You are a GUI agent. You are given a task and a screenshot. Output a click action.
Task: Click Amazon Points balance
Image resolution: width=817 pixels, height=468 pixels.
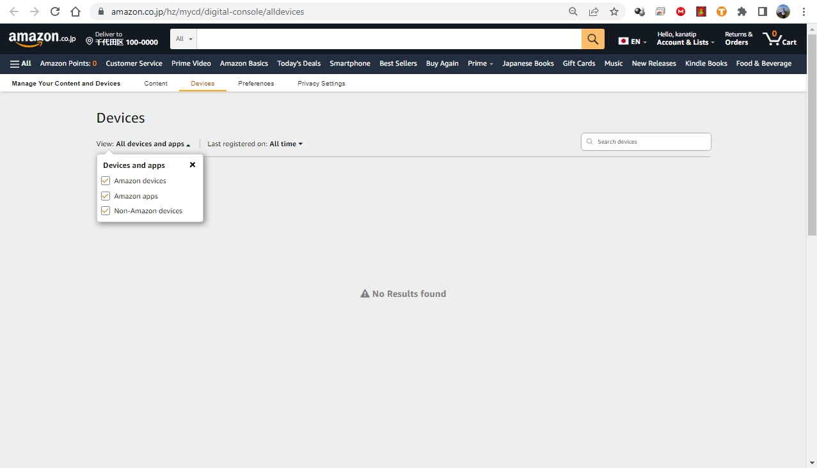[68, 63]
